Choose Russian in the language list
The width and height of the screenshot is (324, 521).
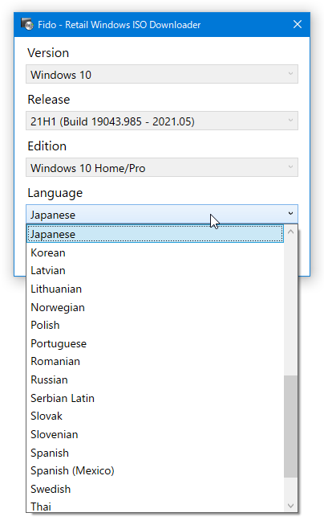[155, 379]
